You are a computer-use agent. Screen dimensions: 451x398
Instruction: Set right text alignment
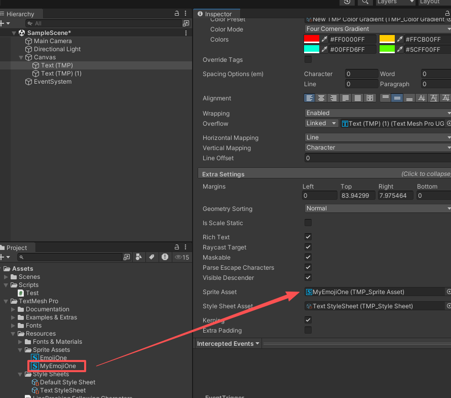[x=333, y=98]
